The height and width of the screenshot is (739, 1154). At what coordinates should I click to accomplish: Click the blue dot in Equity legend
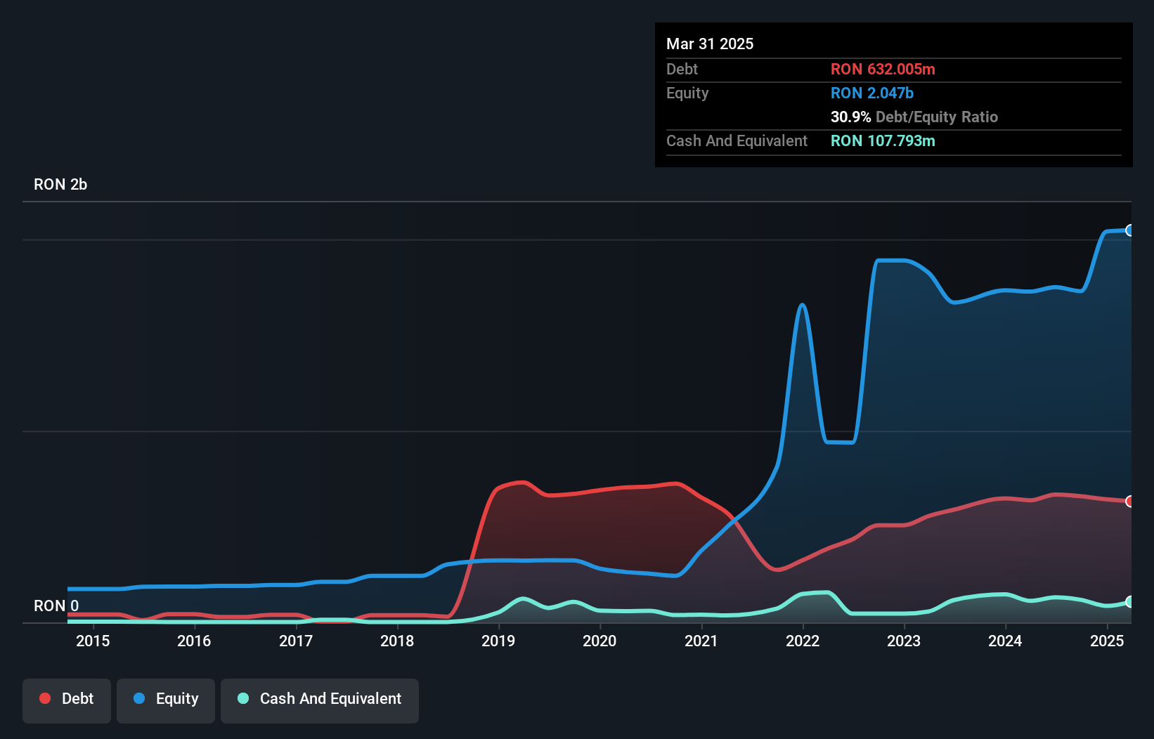point(139,698)
